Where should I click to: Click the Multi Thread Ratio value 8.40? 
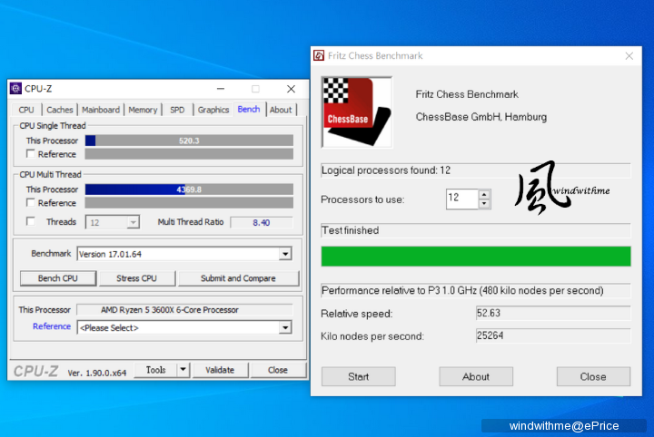[x=262, y=222]
